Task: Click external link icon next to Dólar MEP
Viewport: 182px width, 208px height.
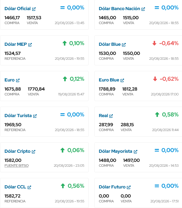Action: [x=30, y=45]
